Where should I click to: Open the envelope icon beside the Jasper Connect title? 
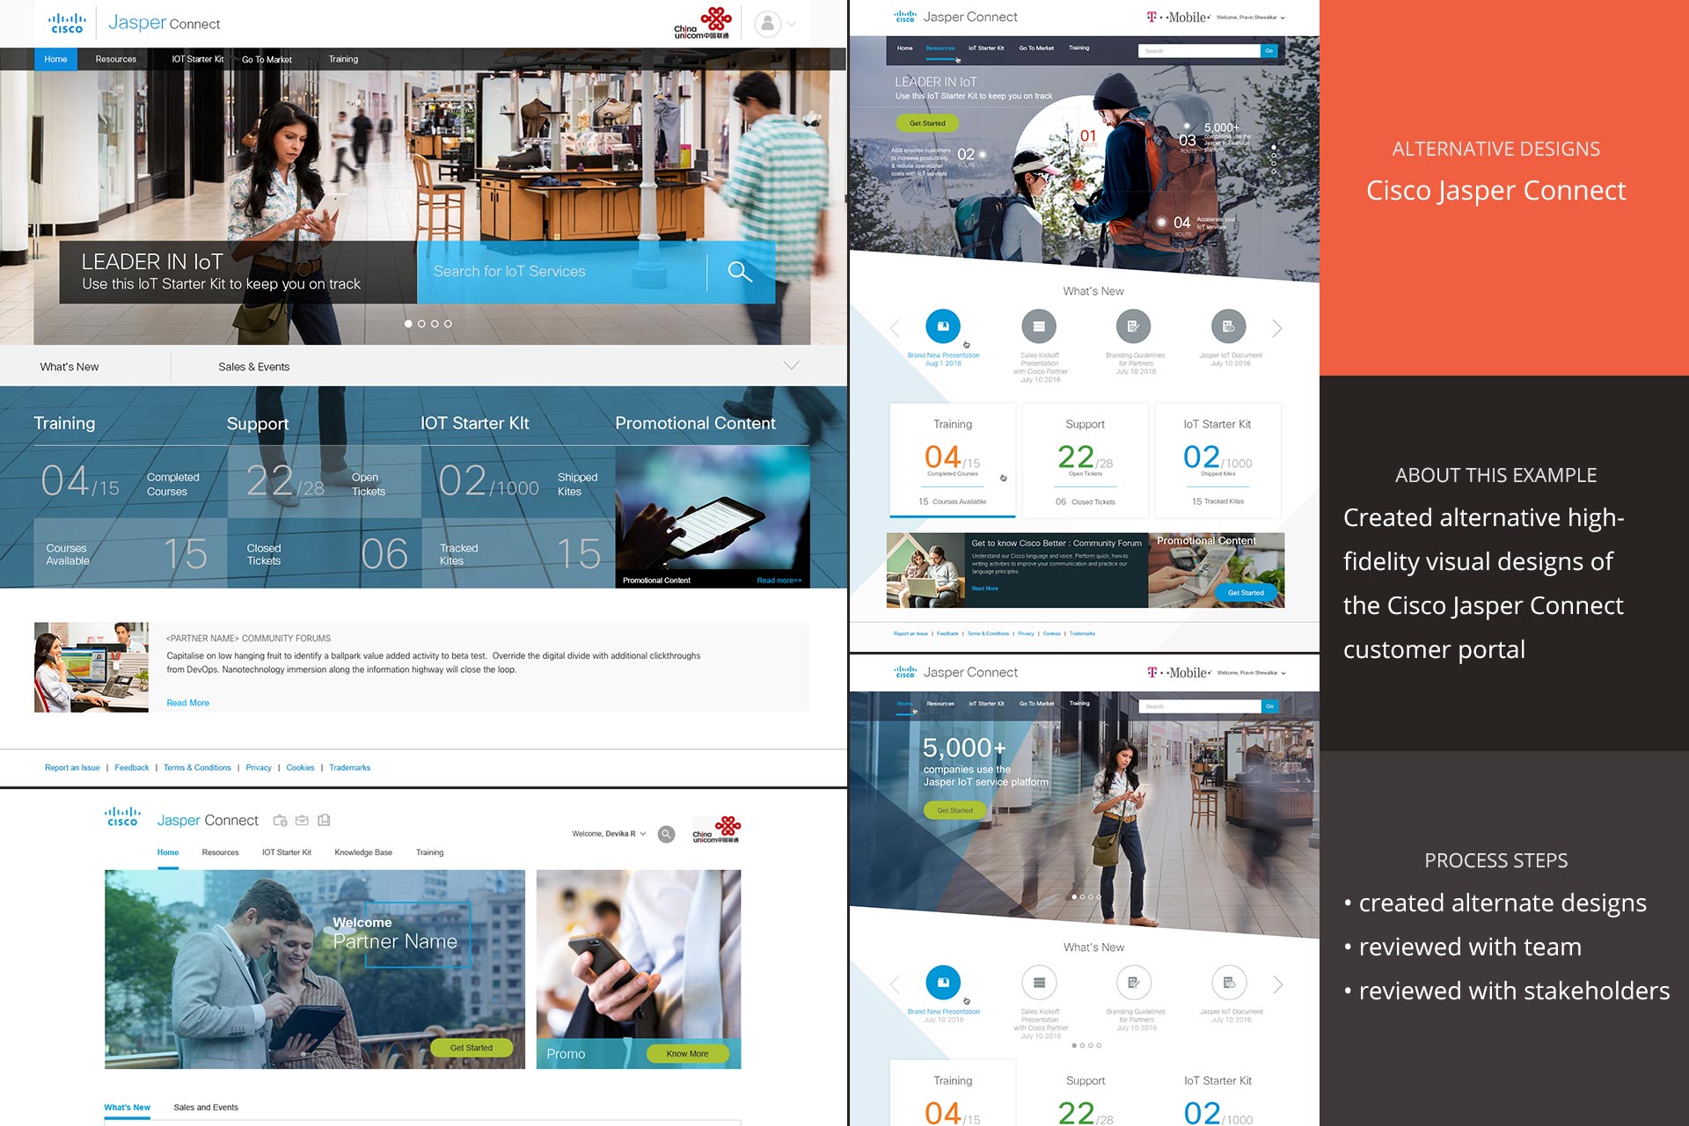click(x=302, y=821)
